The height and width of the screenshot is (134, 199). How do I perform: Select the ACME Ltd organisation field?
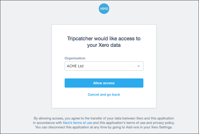(104, 66)
